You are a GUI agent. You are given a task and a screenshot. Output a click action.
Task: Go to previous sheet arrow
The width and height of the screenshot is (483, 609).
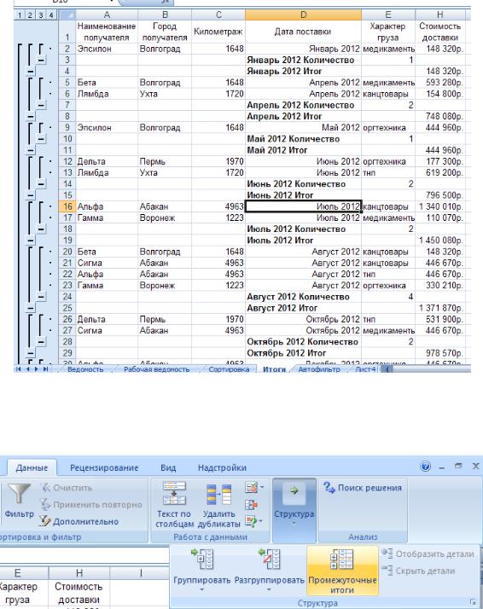[27, 369]
